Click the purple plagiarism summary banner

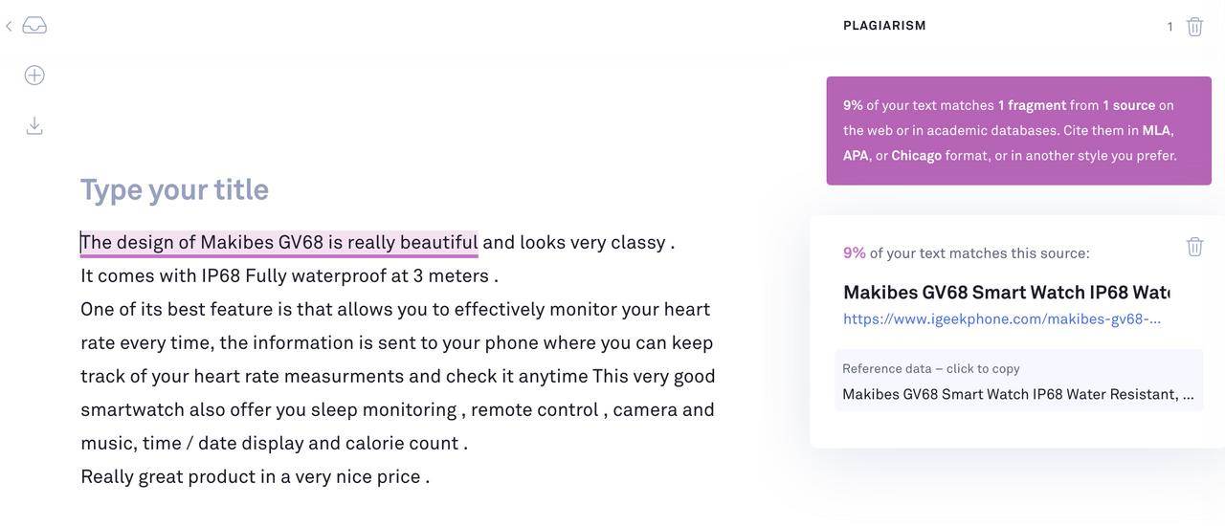coord(1018,130)
